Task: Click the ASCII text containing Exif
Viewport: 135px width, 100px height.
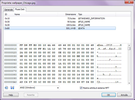Action: coord(109,49)
